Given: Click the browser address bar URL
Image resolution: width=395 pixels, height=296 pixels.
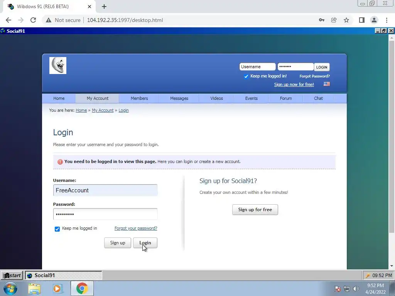Looking at the screenshot, I should (x=125, y=20).
